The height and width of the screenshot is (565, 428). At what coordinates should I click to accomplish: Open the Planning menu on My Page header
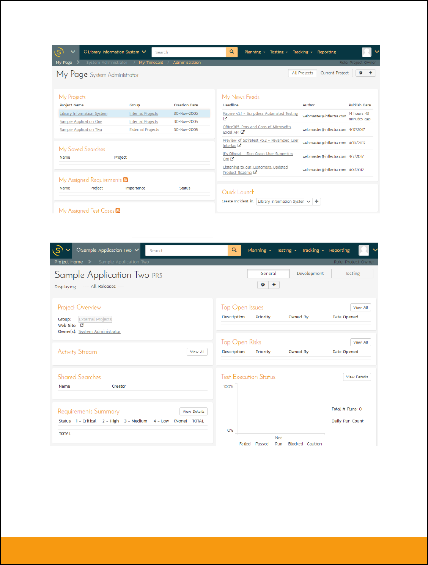click(x=255, y=52)
